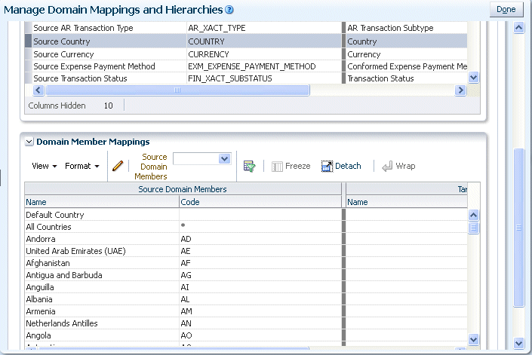The image size is (532, 355).
Task: Click the upper table's horizontal scrollbar thumb
Action: pos(177,90)
